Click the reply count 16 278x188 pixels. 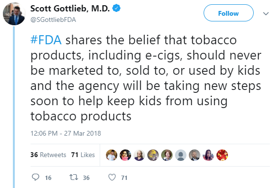[x=48, y=178]
